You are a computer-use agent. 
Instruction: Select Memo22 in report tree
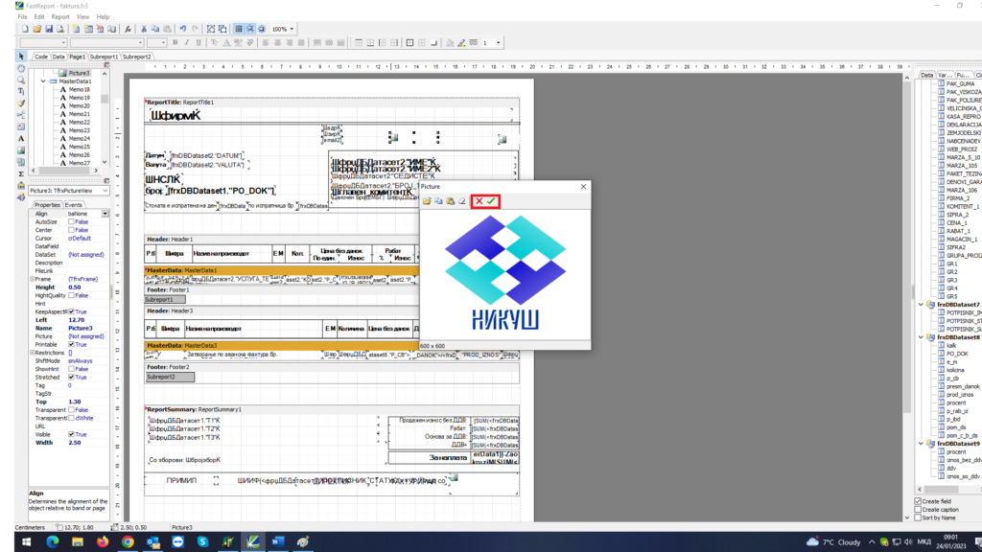click(79, 122)
